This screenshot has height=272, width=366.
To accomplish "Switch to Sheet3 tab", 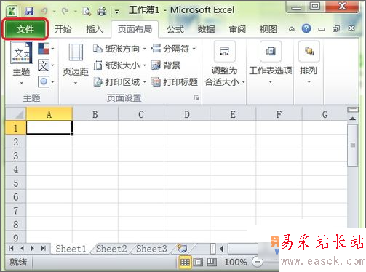I will (x=152, y=249).
